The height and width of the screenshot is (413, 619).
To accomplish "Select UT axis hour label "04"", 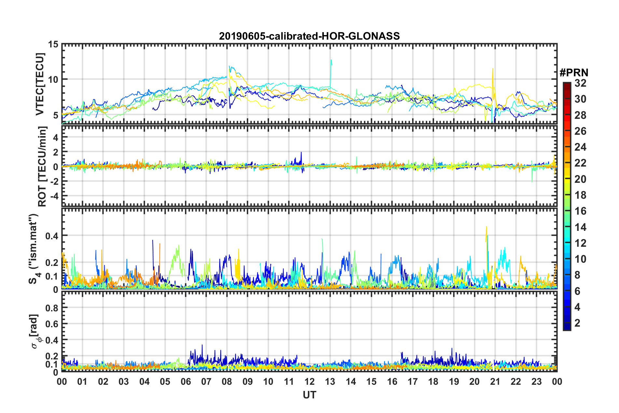I will (144, 382).
